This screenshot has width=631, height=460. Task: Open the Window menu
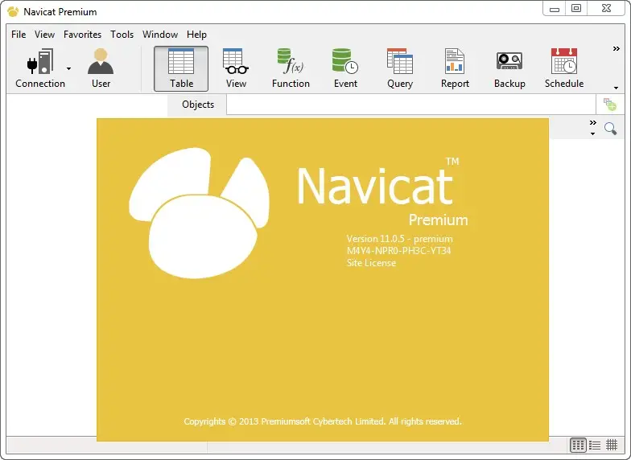pos(159,35)
